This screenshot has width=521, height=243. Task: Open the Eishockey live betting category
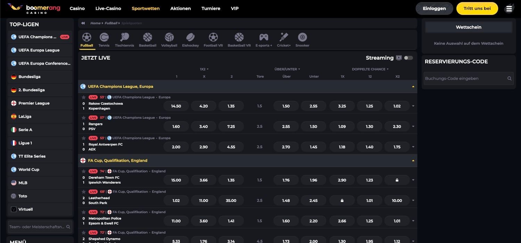[190, 39]
